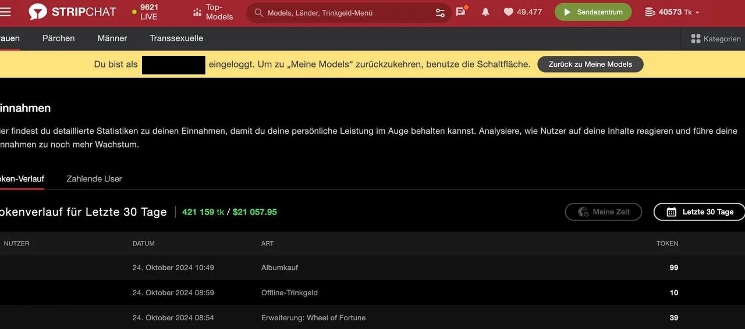Viewport: 745px width, 329px height.
Task: Open the hamburger menu icon
Action: [5, 12]
